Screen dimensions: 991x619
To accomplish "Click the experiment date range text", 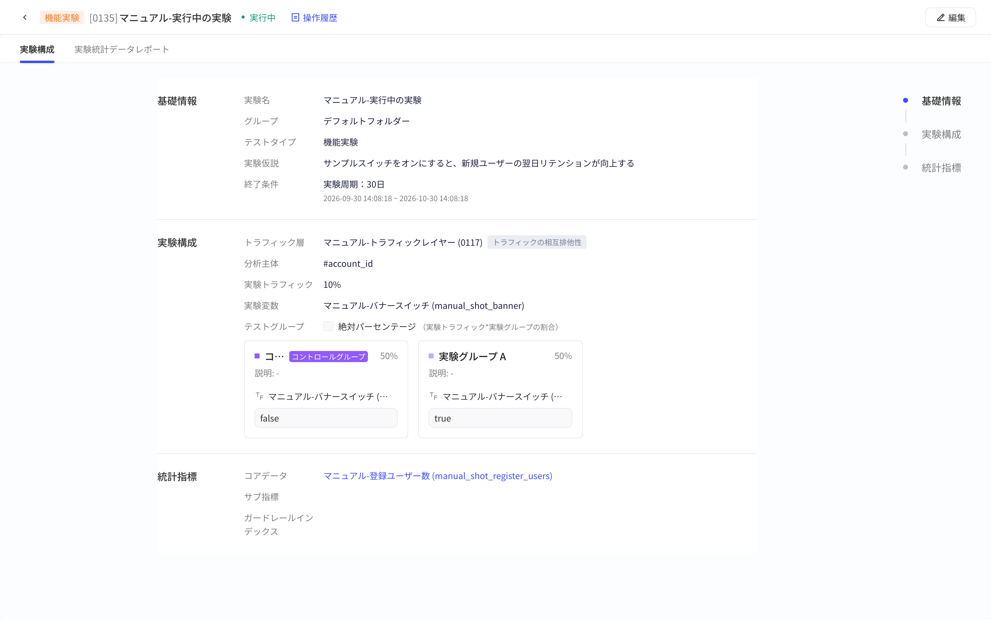I will [x=395, y=199].
